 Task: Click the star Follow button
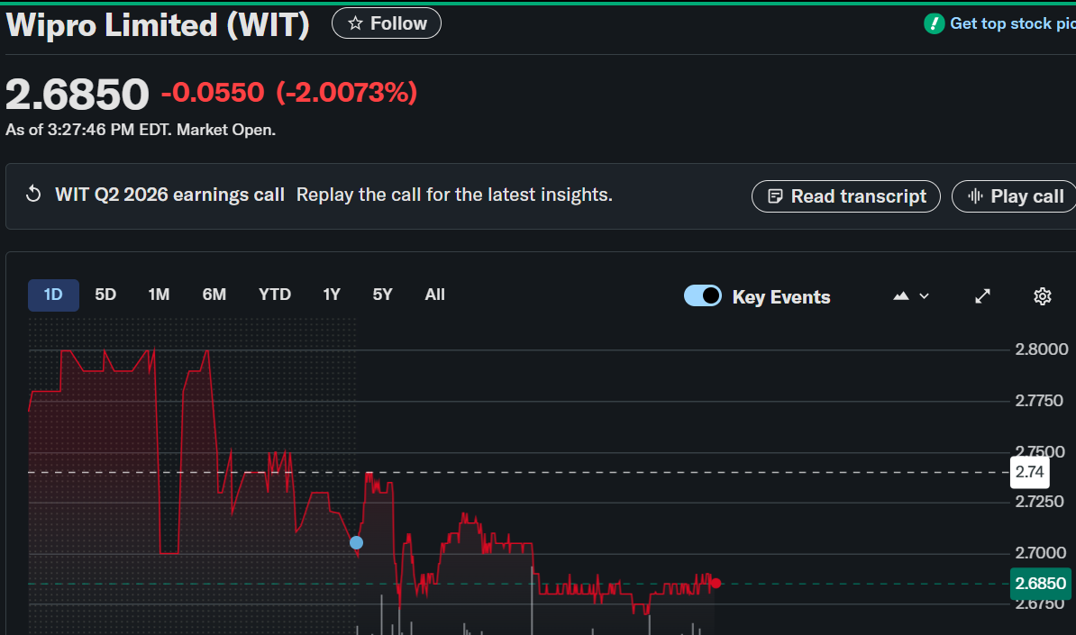pos(387,23)
